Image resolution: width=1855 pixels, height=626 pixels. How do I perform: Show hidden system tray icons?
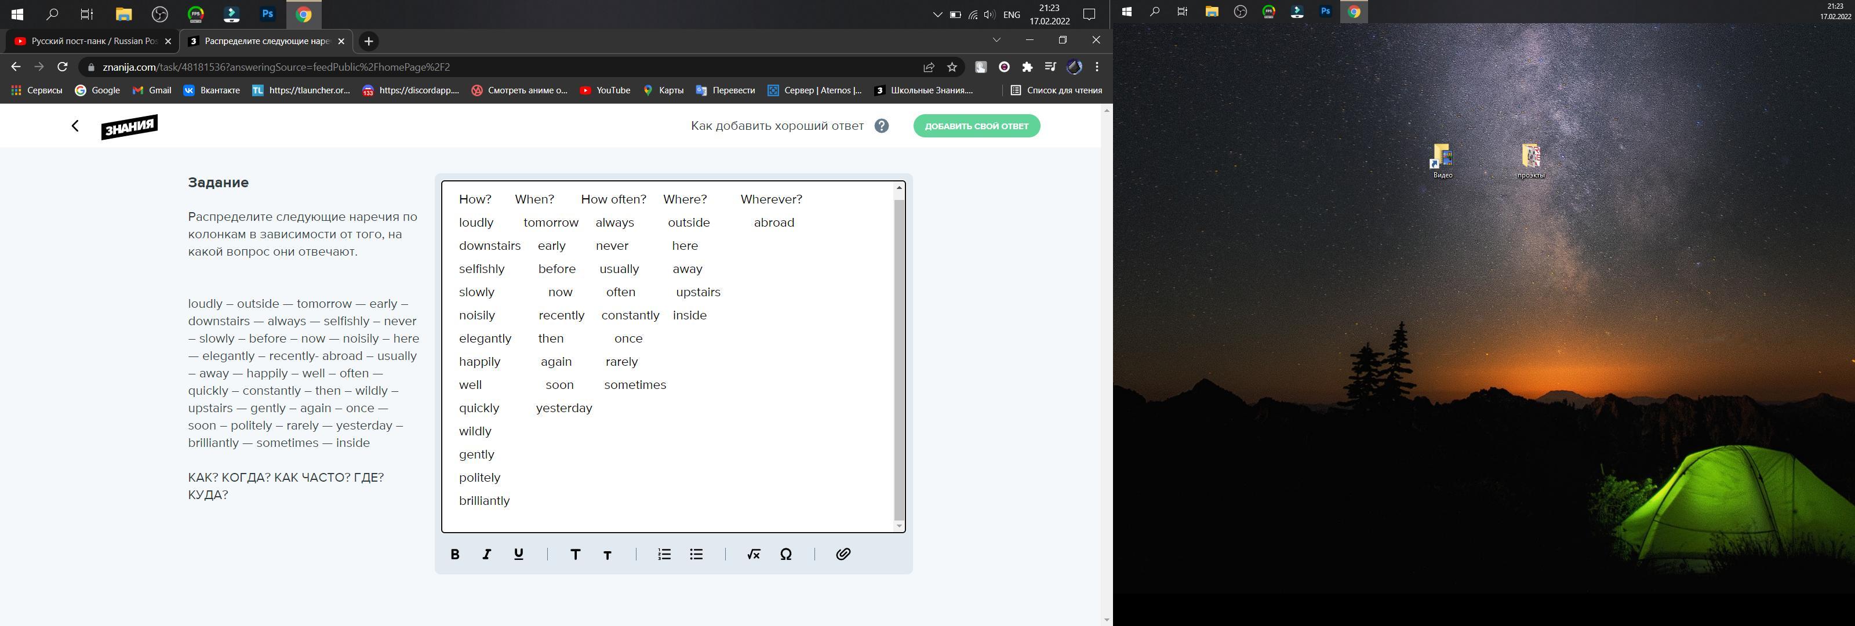click(937, 14)
